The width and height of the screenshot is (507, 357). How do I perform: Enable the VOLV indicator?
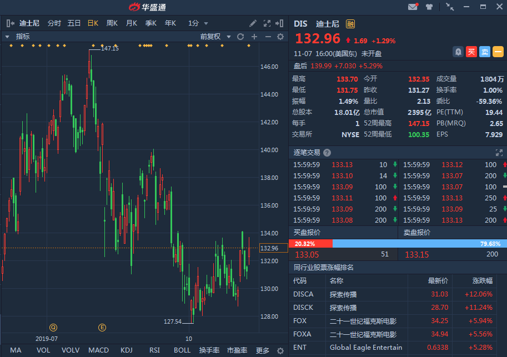pos(70,350)
